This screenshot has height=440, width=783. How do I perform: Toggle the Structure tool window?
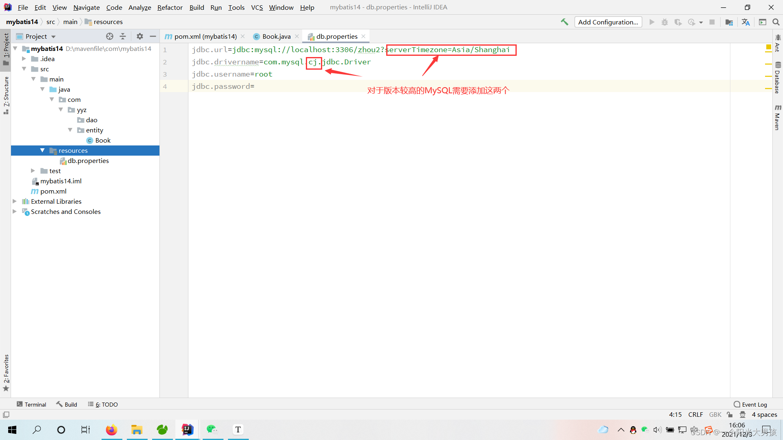(6, 95)
